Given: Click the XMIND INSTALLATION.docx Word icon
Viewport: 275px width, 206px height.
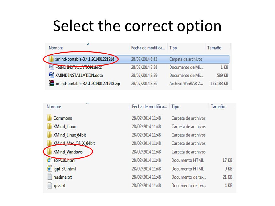Looking at the screenshot, I should [51, 75].
